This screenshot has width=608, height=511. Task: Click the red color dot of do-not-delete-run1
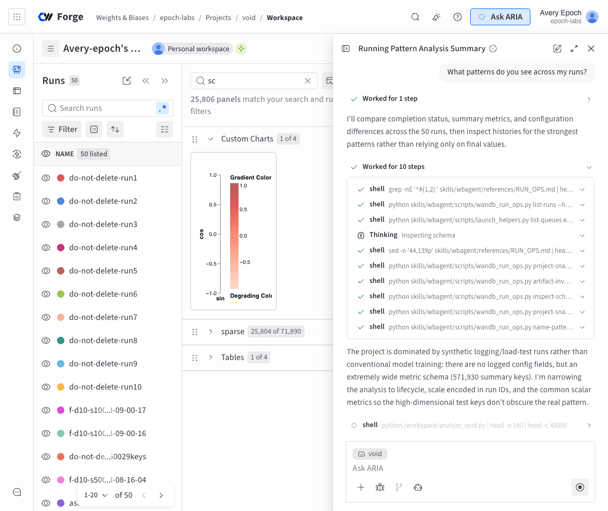click(x=61, y=178)
